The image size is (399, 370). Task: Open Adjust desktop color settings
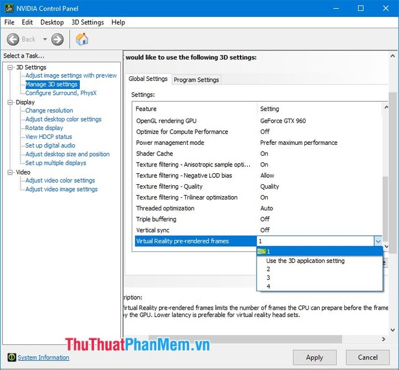63,119
